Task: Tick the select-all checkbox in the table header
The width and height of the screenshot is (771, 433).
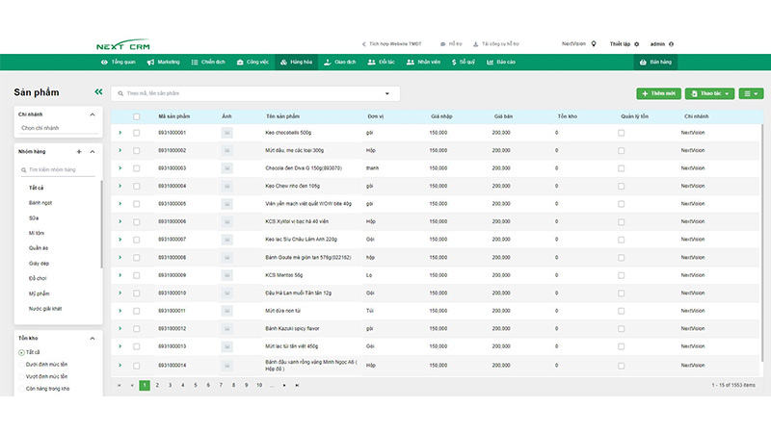Action: [137, 115]
